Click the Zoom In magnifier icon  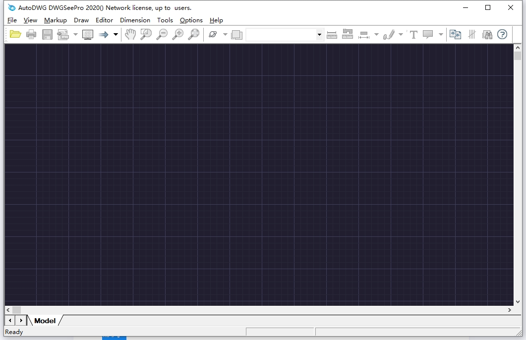point(178,34)
